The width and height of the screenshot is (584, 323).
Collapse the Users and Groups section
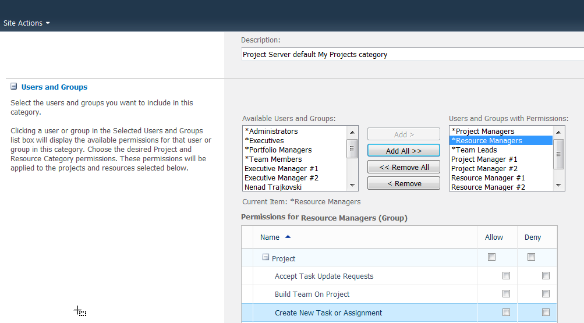pos(13,87)
